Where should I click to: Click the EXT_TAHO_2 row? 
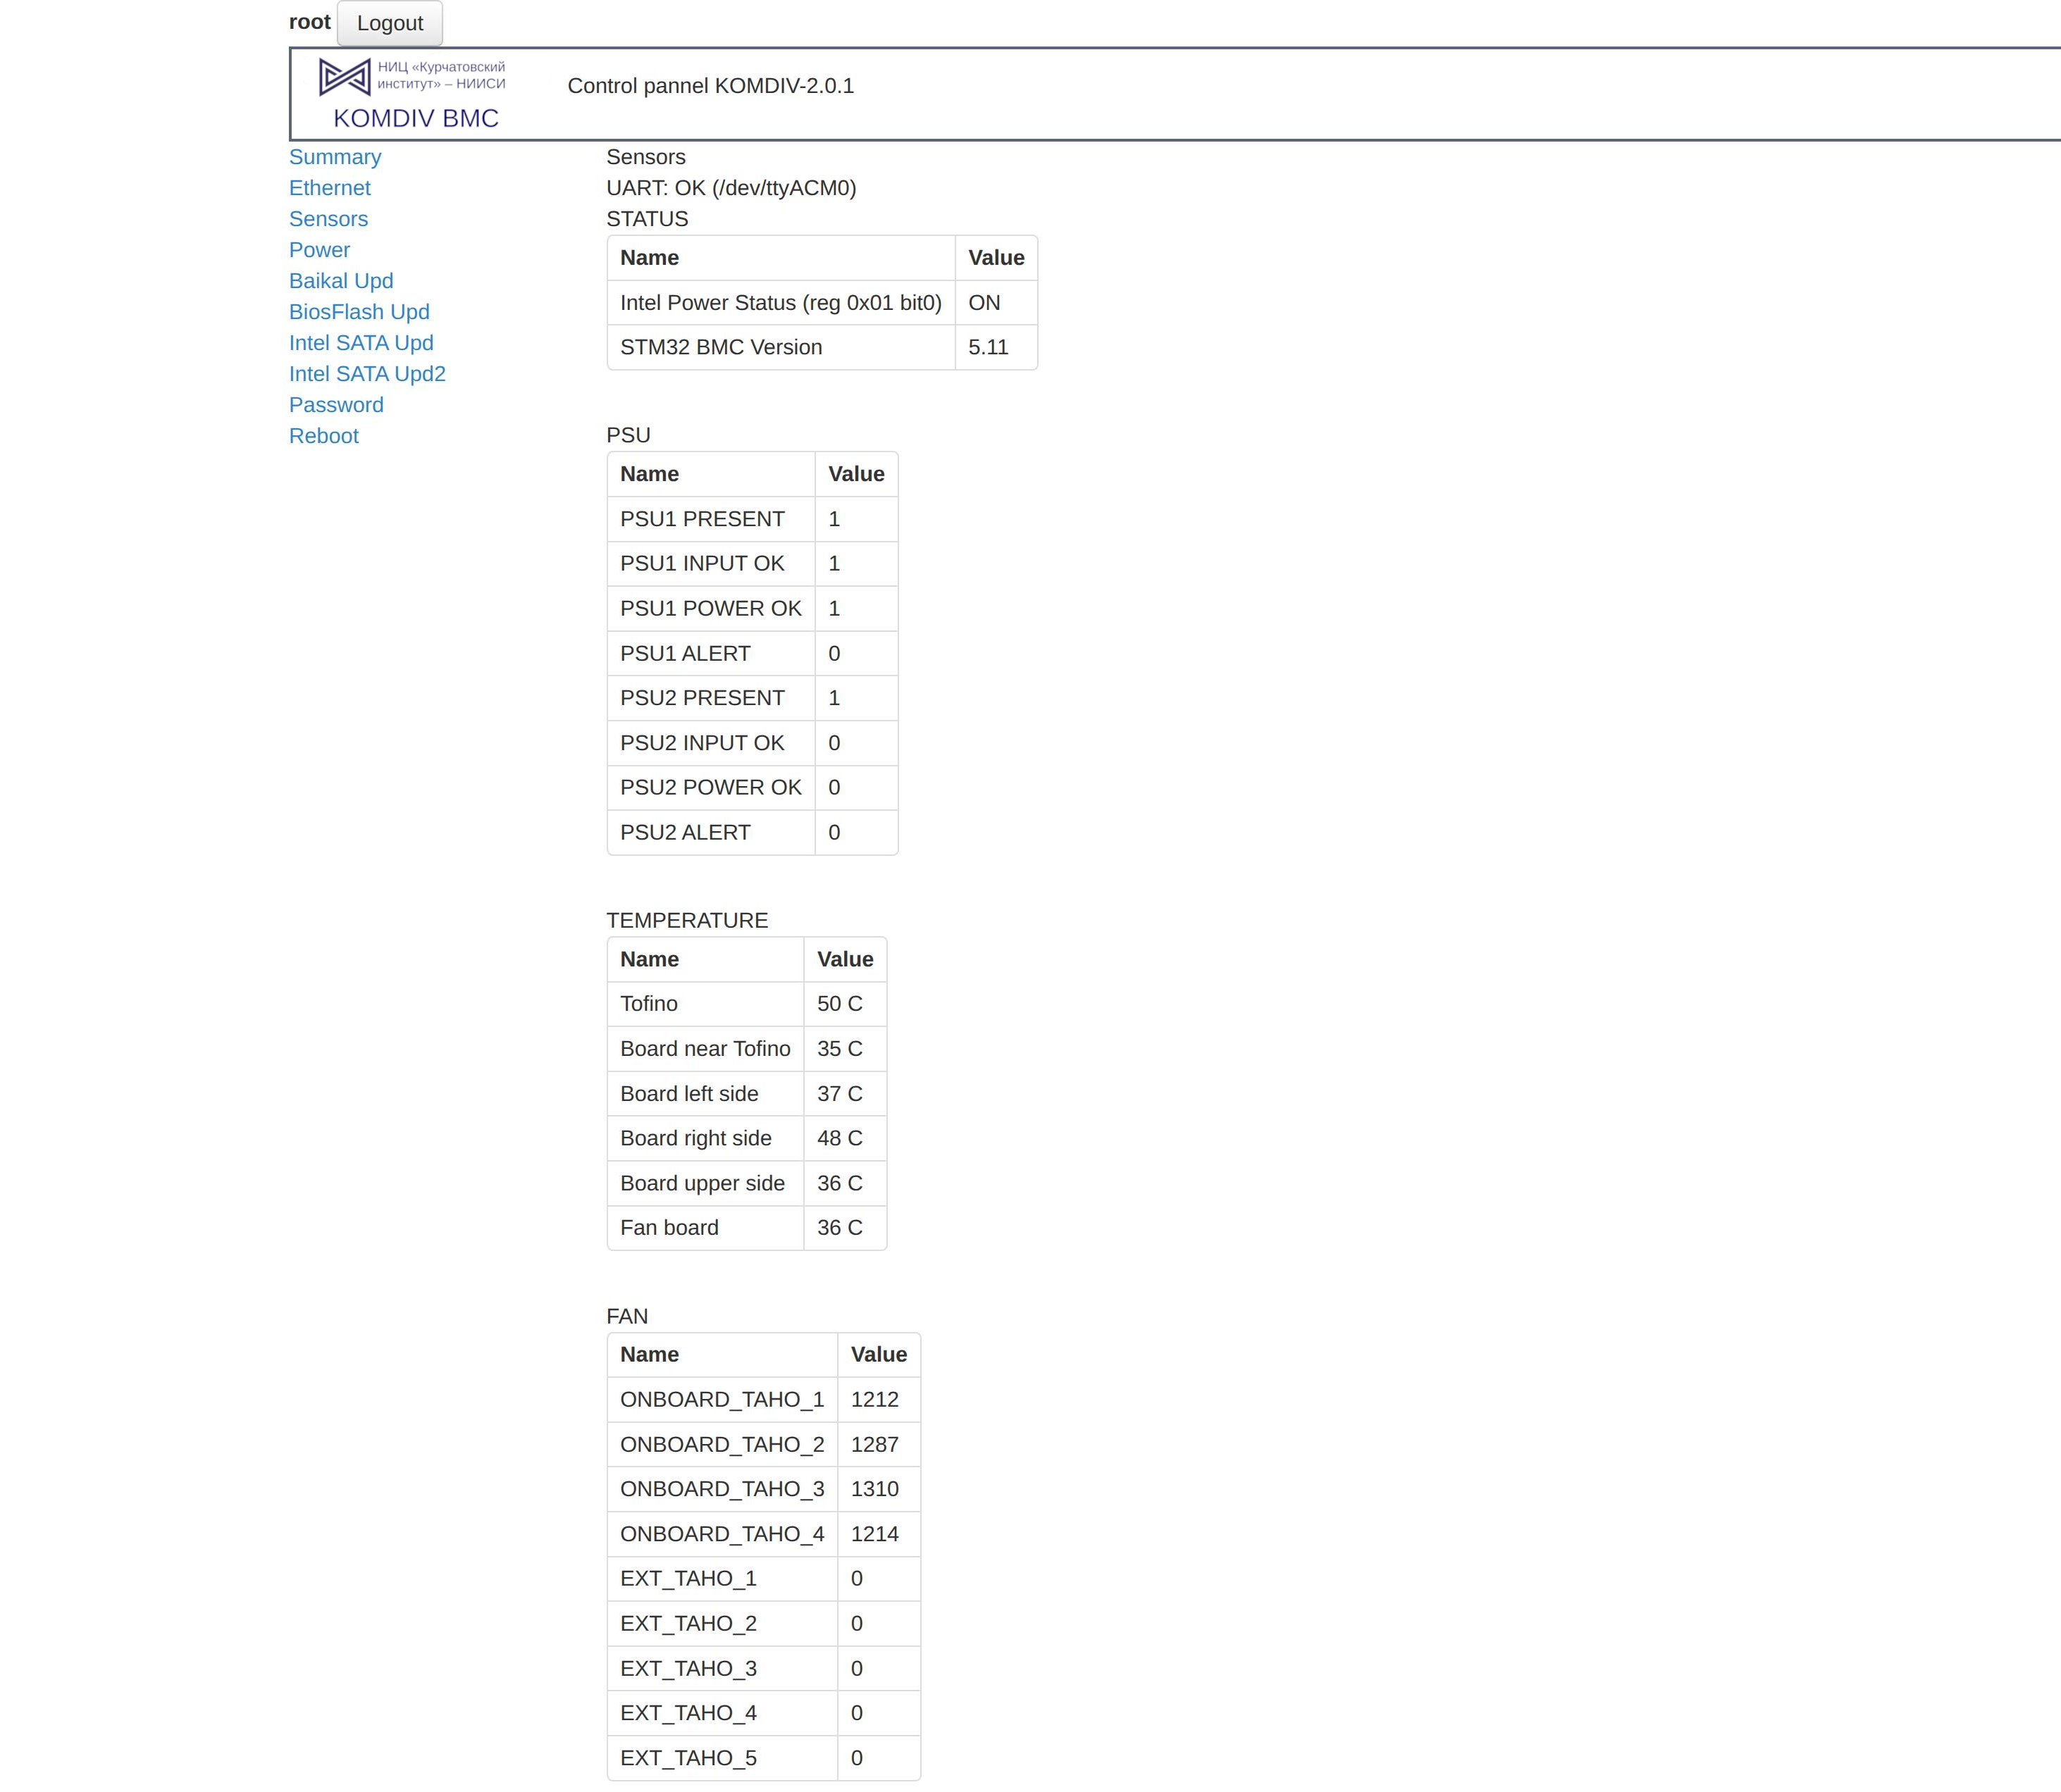[765, 1624]
